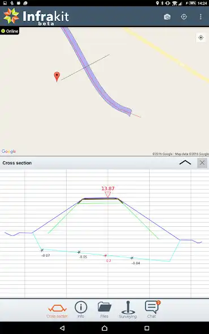This screenshot has width=209, height=334.
Task: Tap the red elevation triangle marker
Action: pyautogui.click(x=108, y=195)
